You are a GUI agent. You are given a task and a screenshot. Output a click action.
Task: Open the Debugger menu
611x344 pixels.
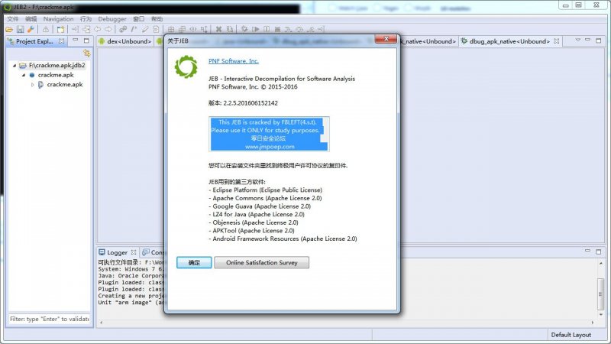(112, 18)
